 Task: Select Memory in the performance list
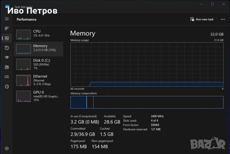[38, 49]
